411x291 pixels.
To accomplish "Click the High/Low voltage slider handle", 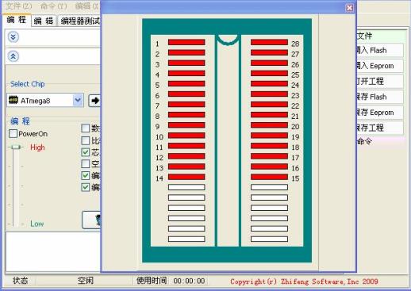I will pos(16,147).
